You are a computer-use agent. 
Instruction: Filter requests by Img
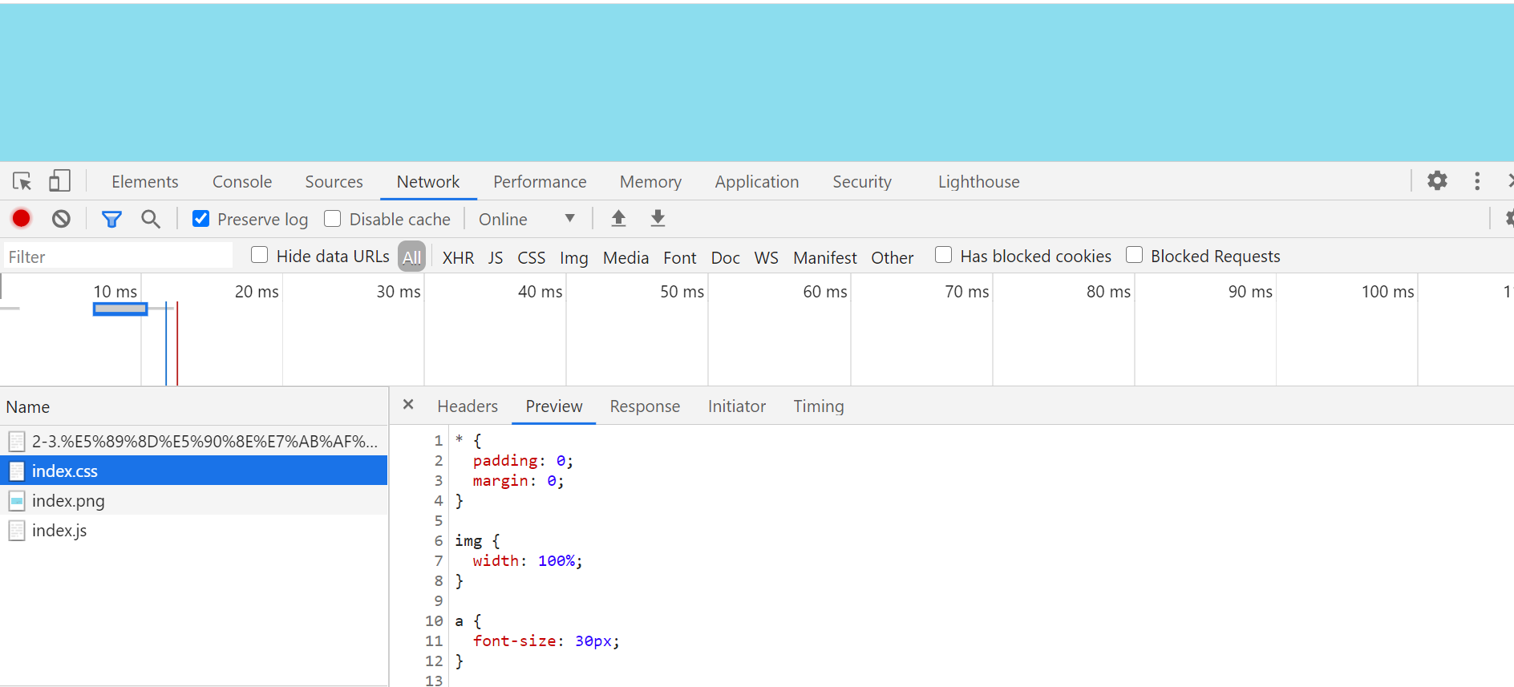tap(573, 257)
